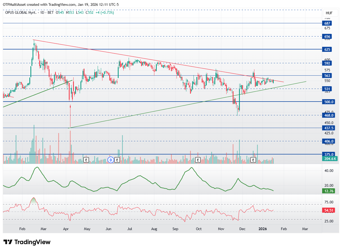Viewport: 342px width, 251px height.
Task: Click the earnings 'E' marker near May
Action: coord(86,160)
